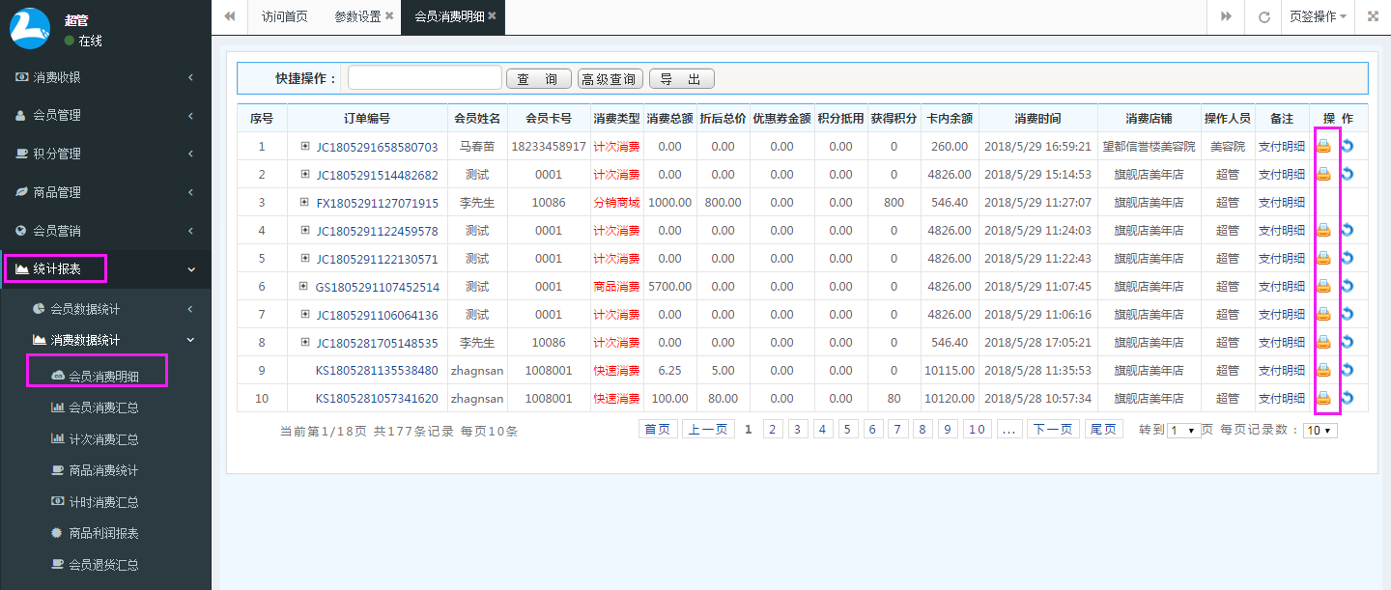
Task: Click the 导出 export button
Action: coord(681,79)
